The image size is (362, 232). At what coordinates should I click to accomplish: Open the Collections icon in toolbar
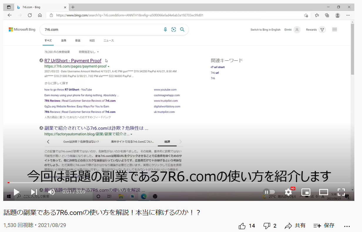click(327, 15)
